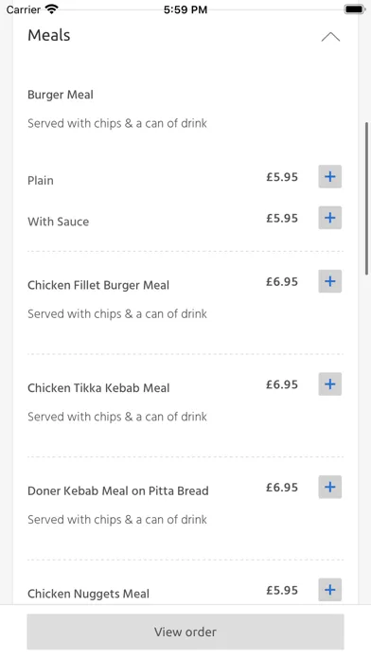Add With Sauce Burger Meal option

tap(329, 218)
